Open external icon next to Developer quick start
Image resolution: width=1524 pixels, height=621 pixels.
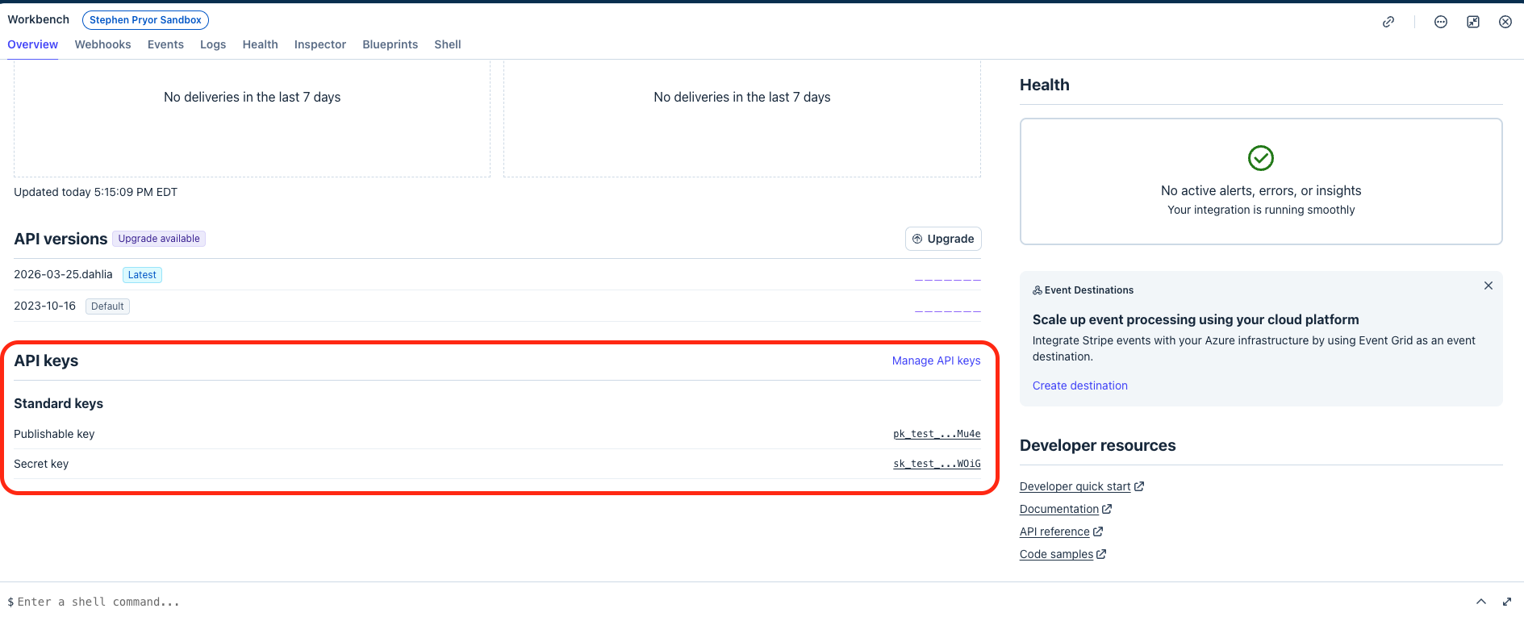click(x=1139, y=486)
